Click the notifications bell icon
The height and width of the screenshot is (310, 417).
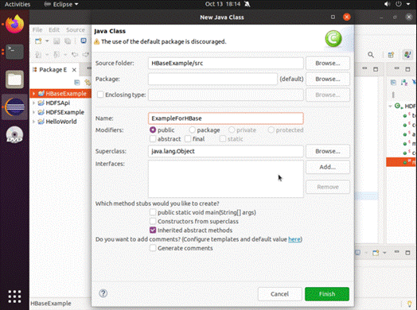[x=247, y=4]
